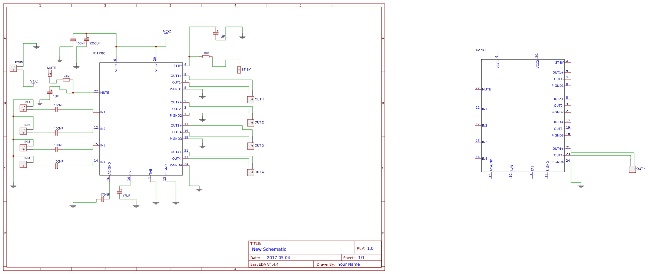Viewport: 649px width, 274px height.
Task: Select 100NF capacitor next to 2200UF capacitor
Action: [73, 40]
